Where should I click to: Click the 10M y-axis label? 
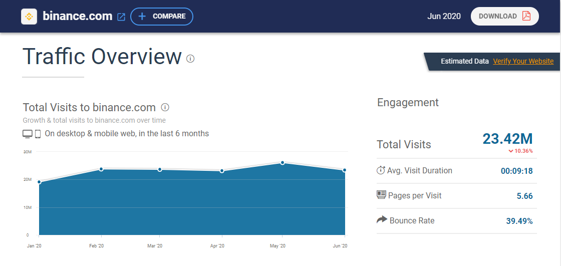point(28,208)
